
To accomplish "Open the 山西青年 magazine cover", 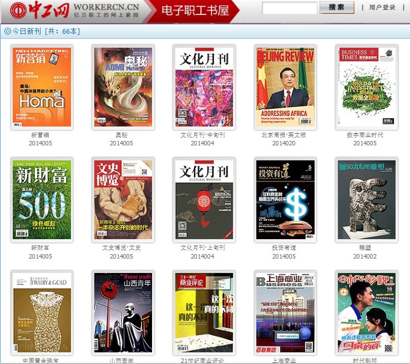I will coord(123,313).
